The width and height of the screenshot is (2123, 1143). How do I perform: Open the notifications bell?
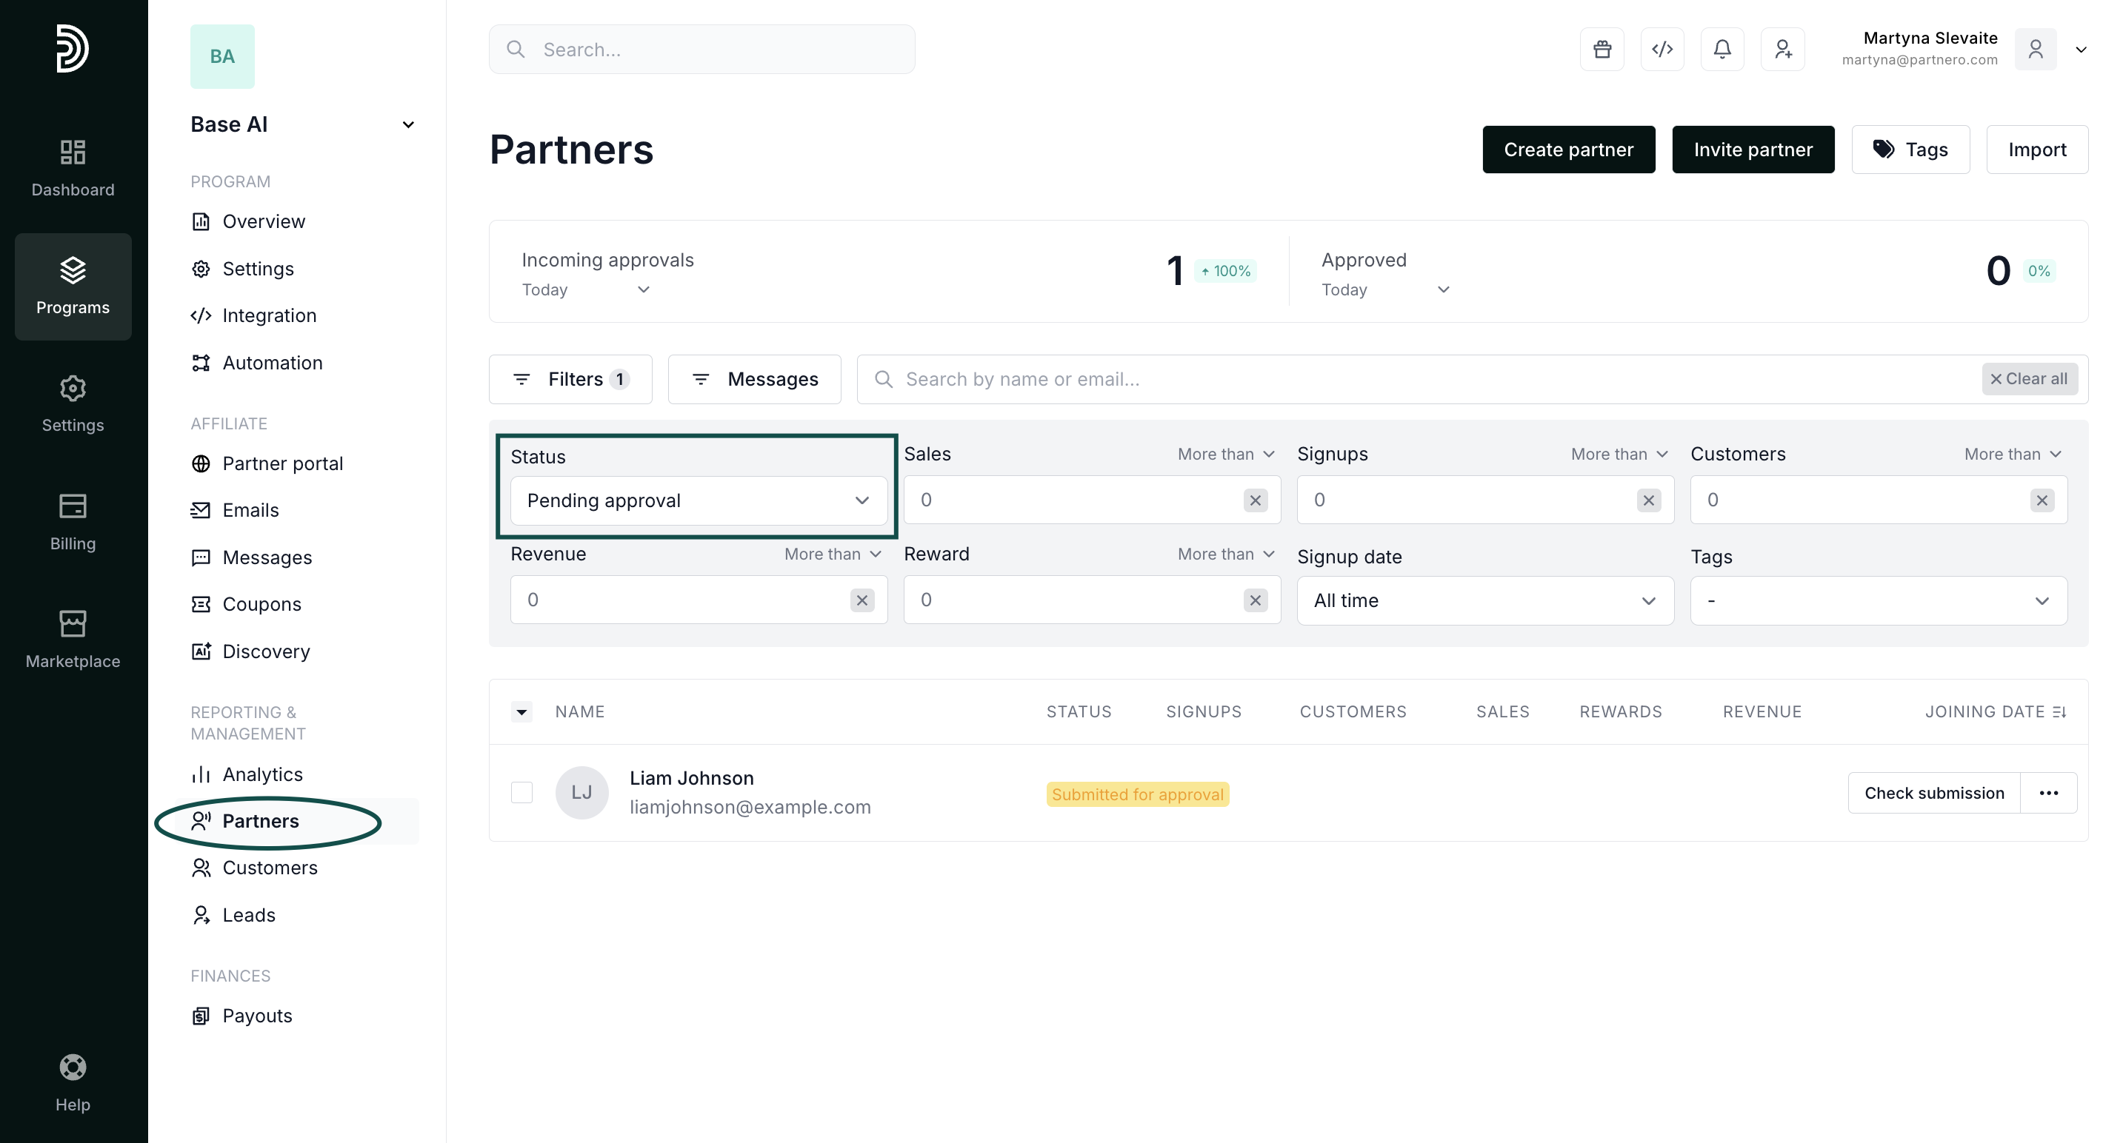click(1722, 50)
